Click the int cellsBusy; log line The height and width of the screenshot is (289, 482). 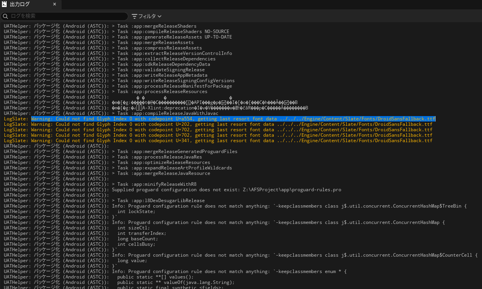point(80,244)
